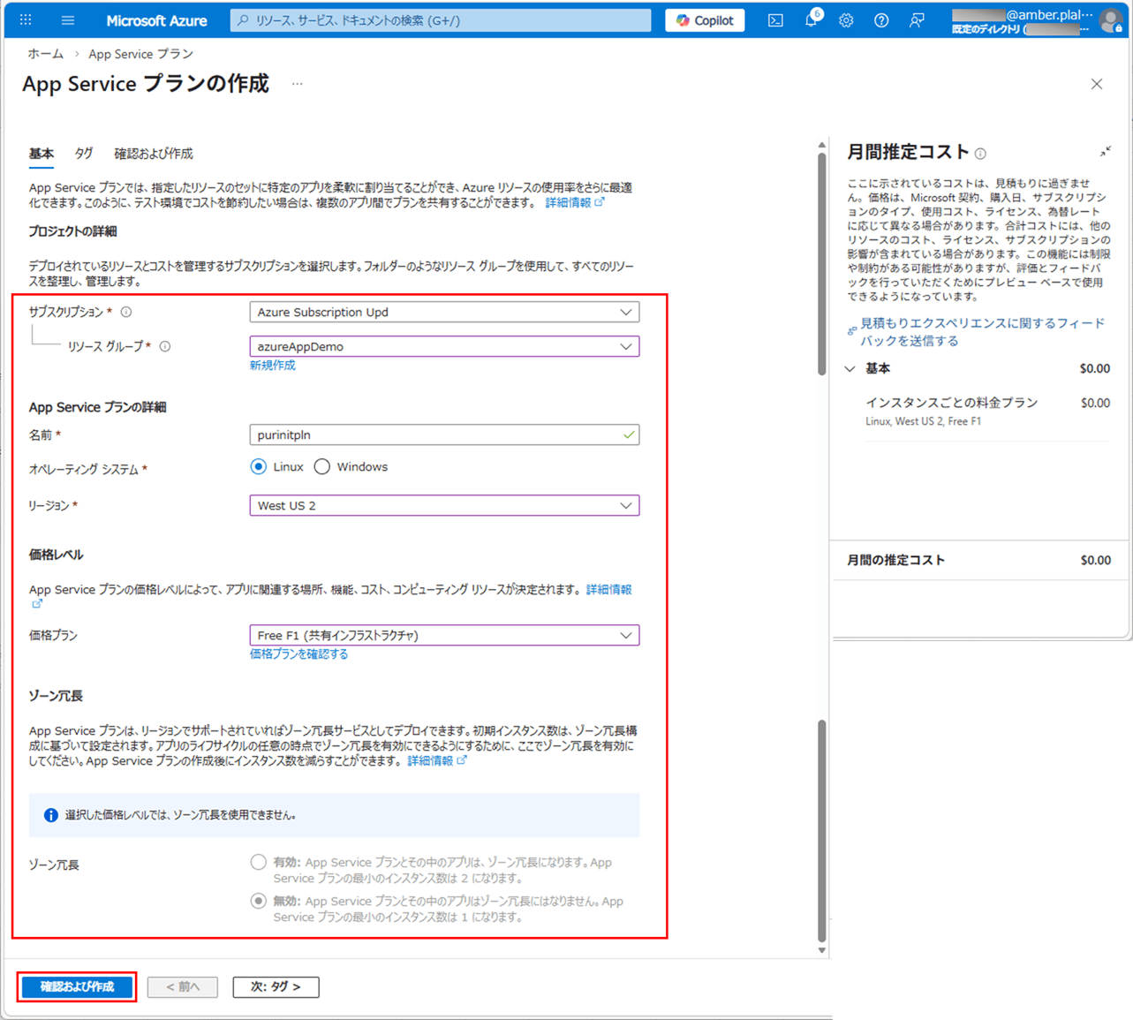Open the Azure app launcher grid icon
The image size is (1133, 1020).
pos(26,20)
